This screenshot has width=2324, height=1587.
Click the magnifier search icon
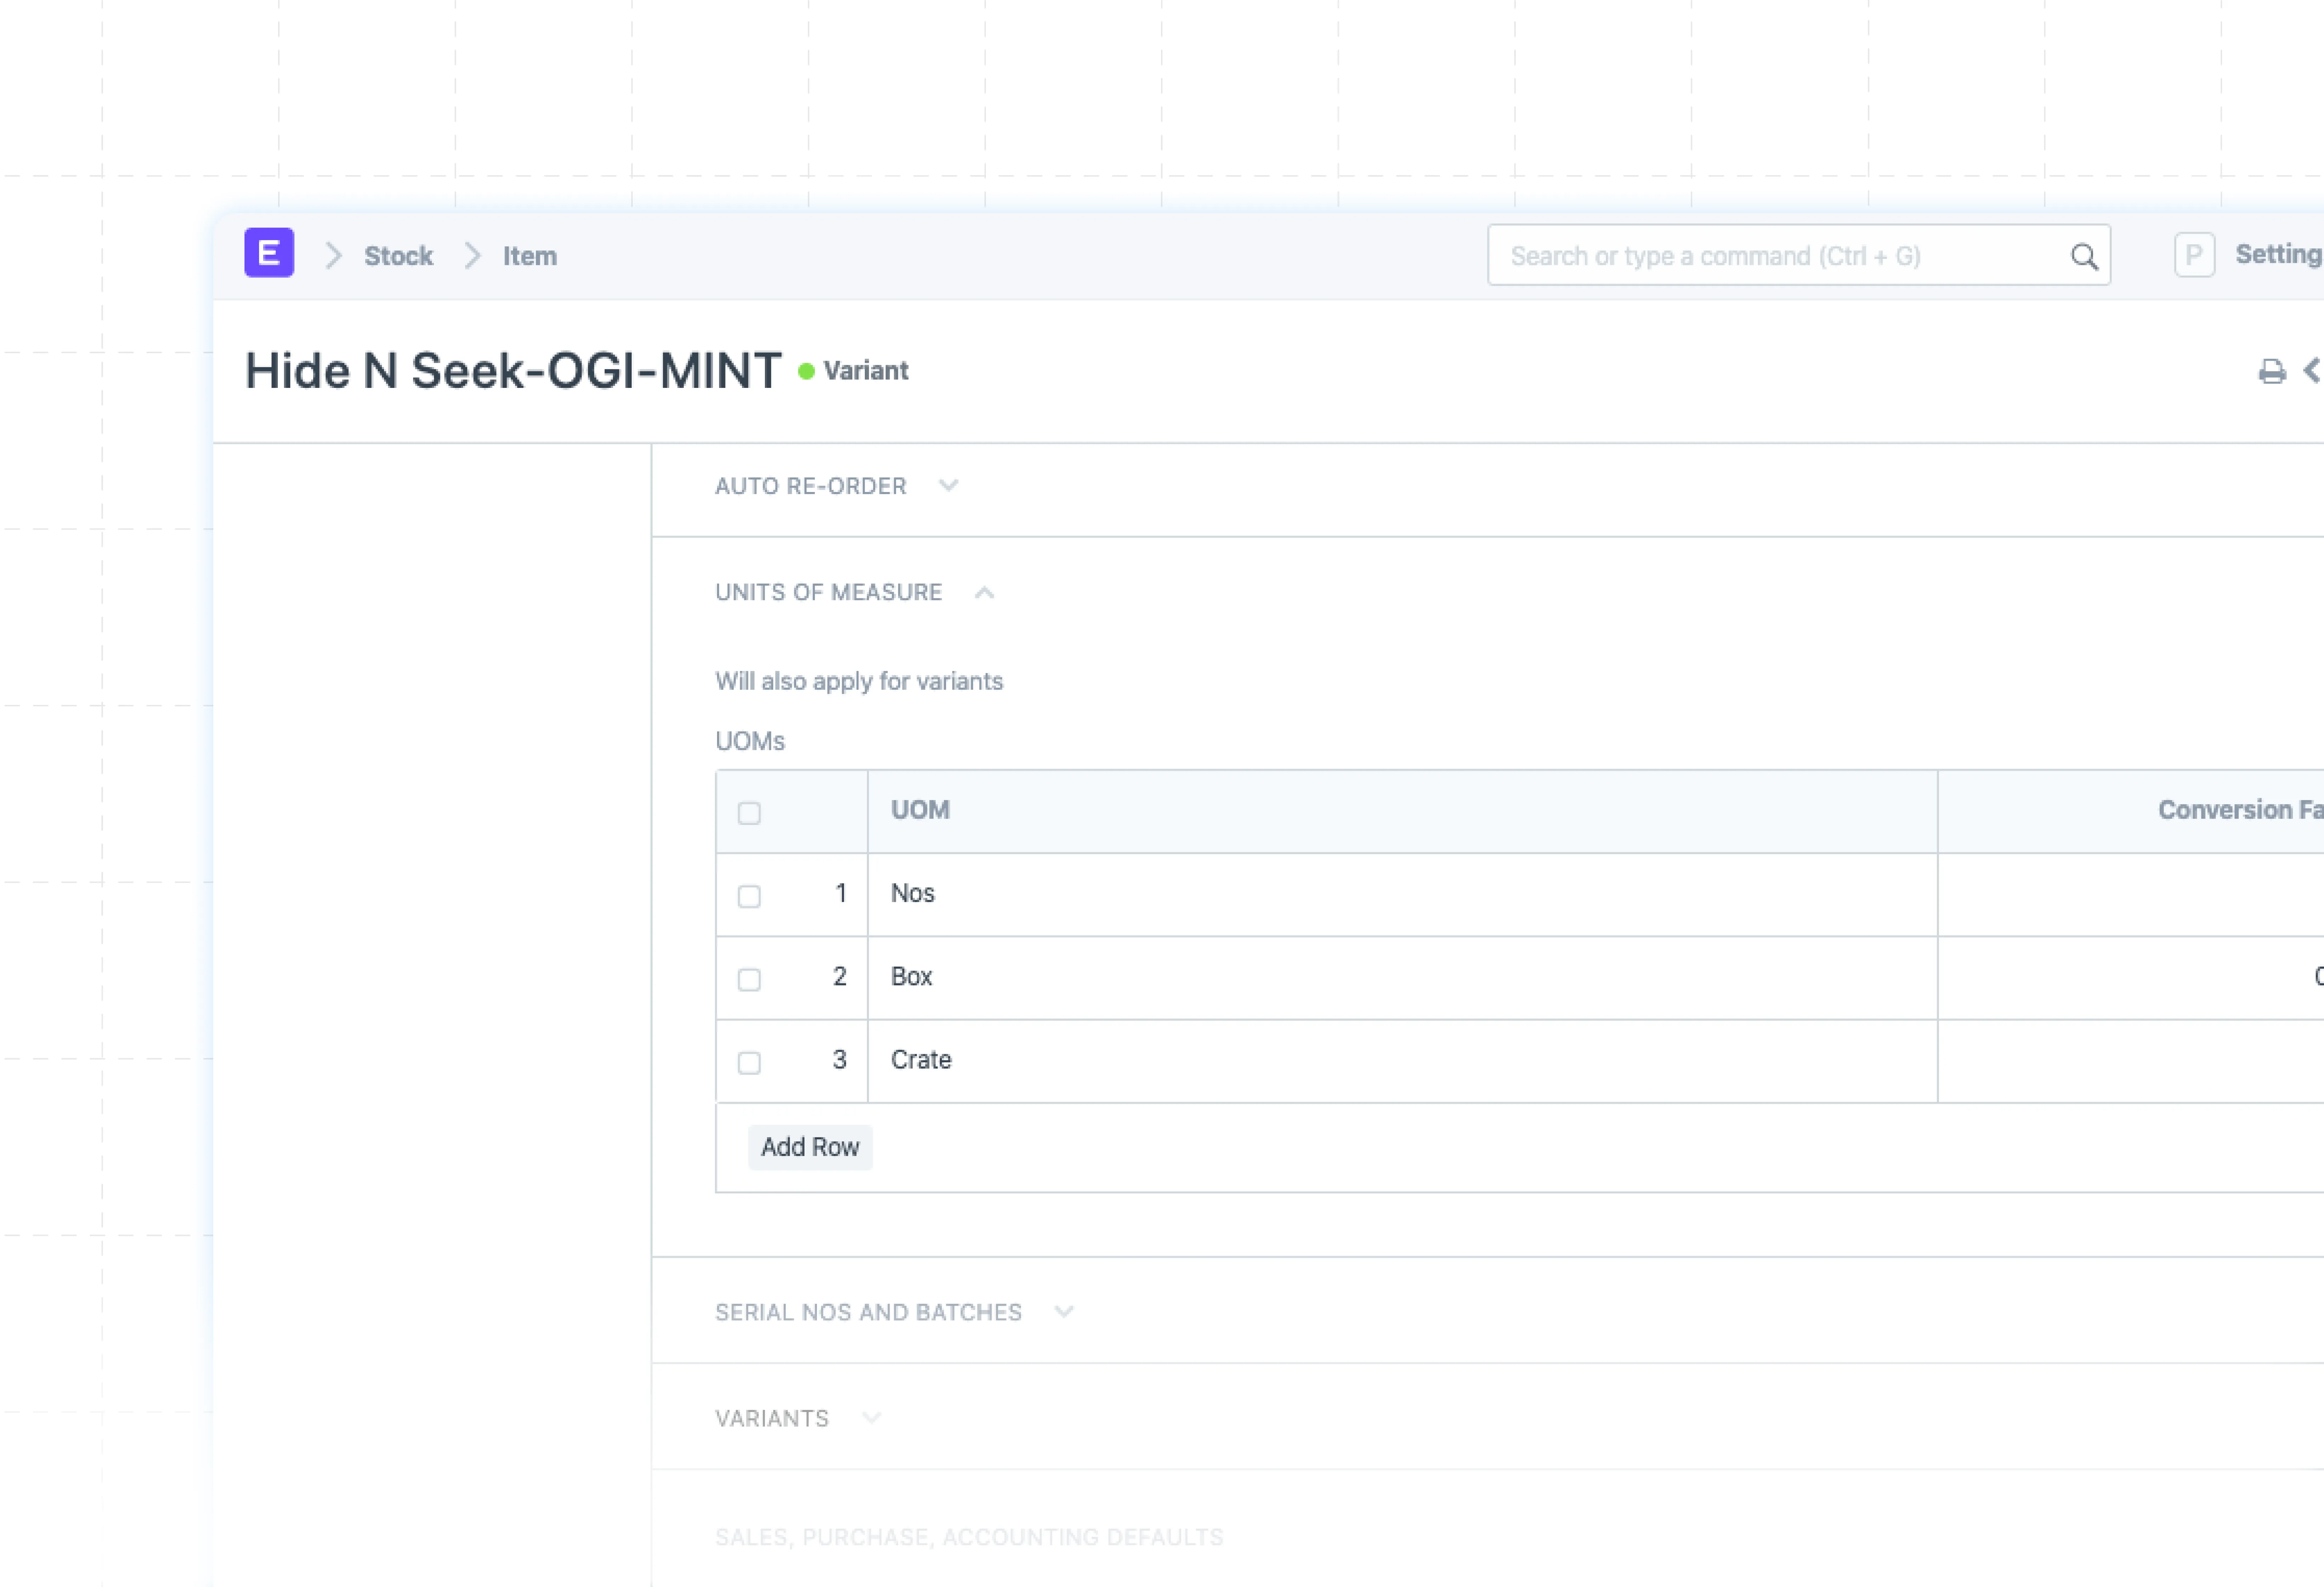2084,257
